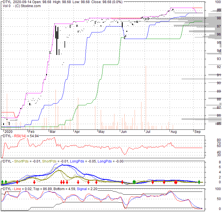This screenshot has width=222, height=212.
Task: Click the 2020 year label on the time axis
Action: tap(8, 132)
